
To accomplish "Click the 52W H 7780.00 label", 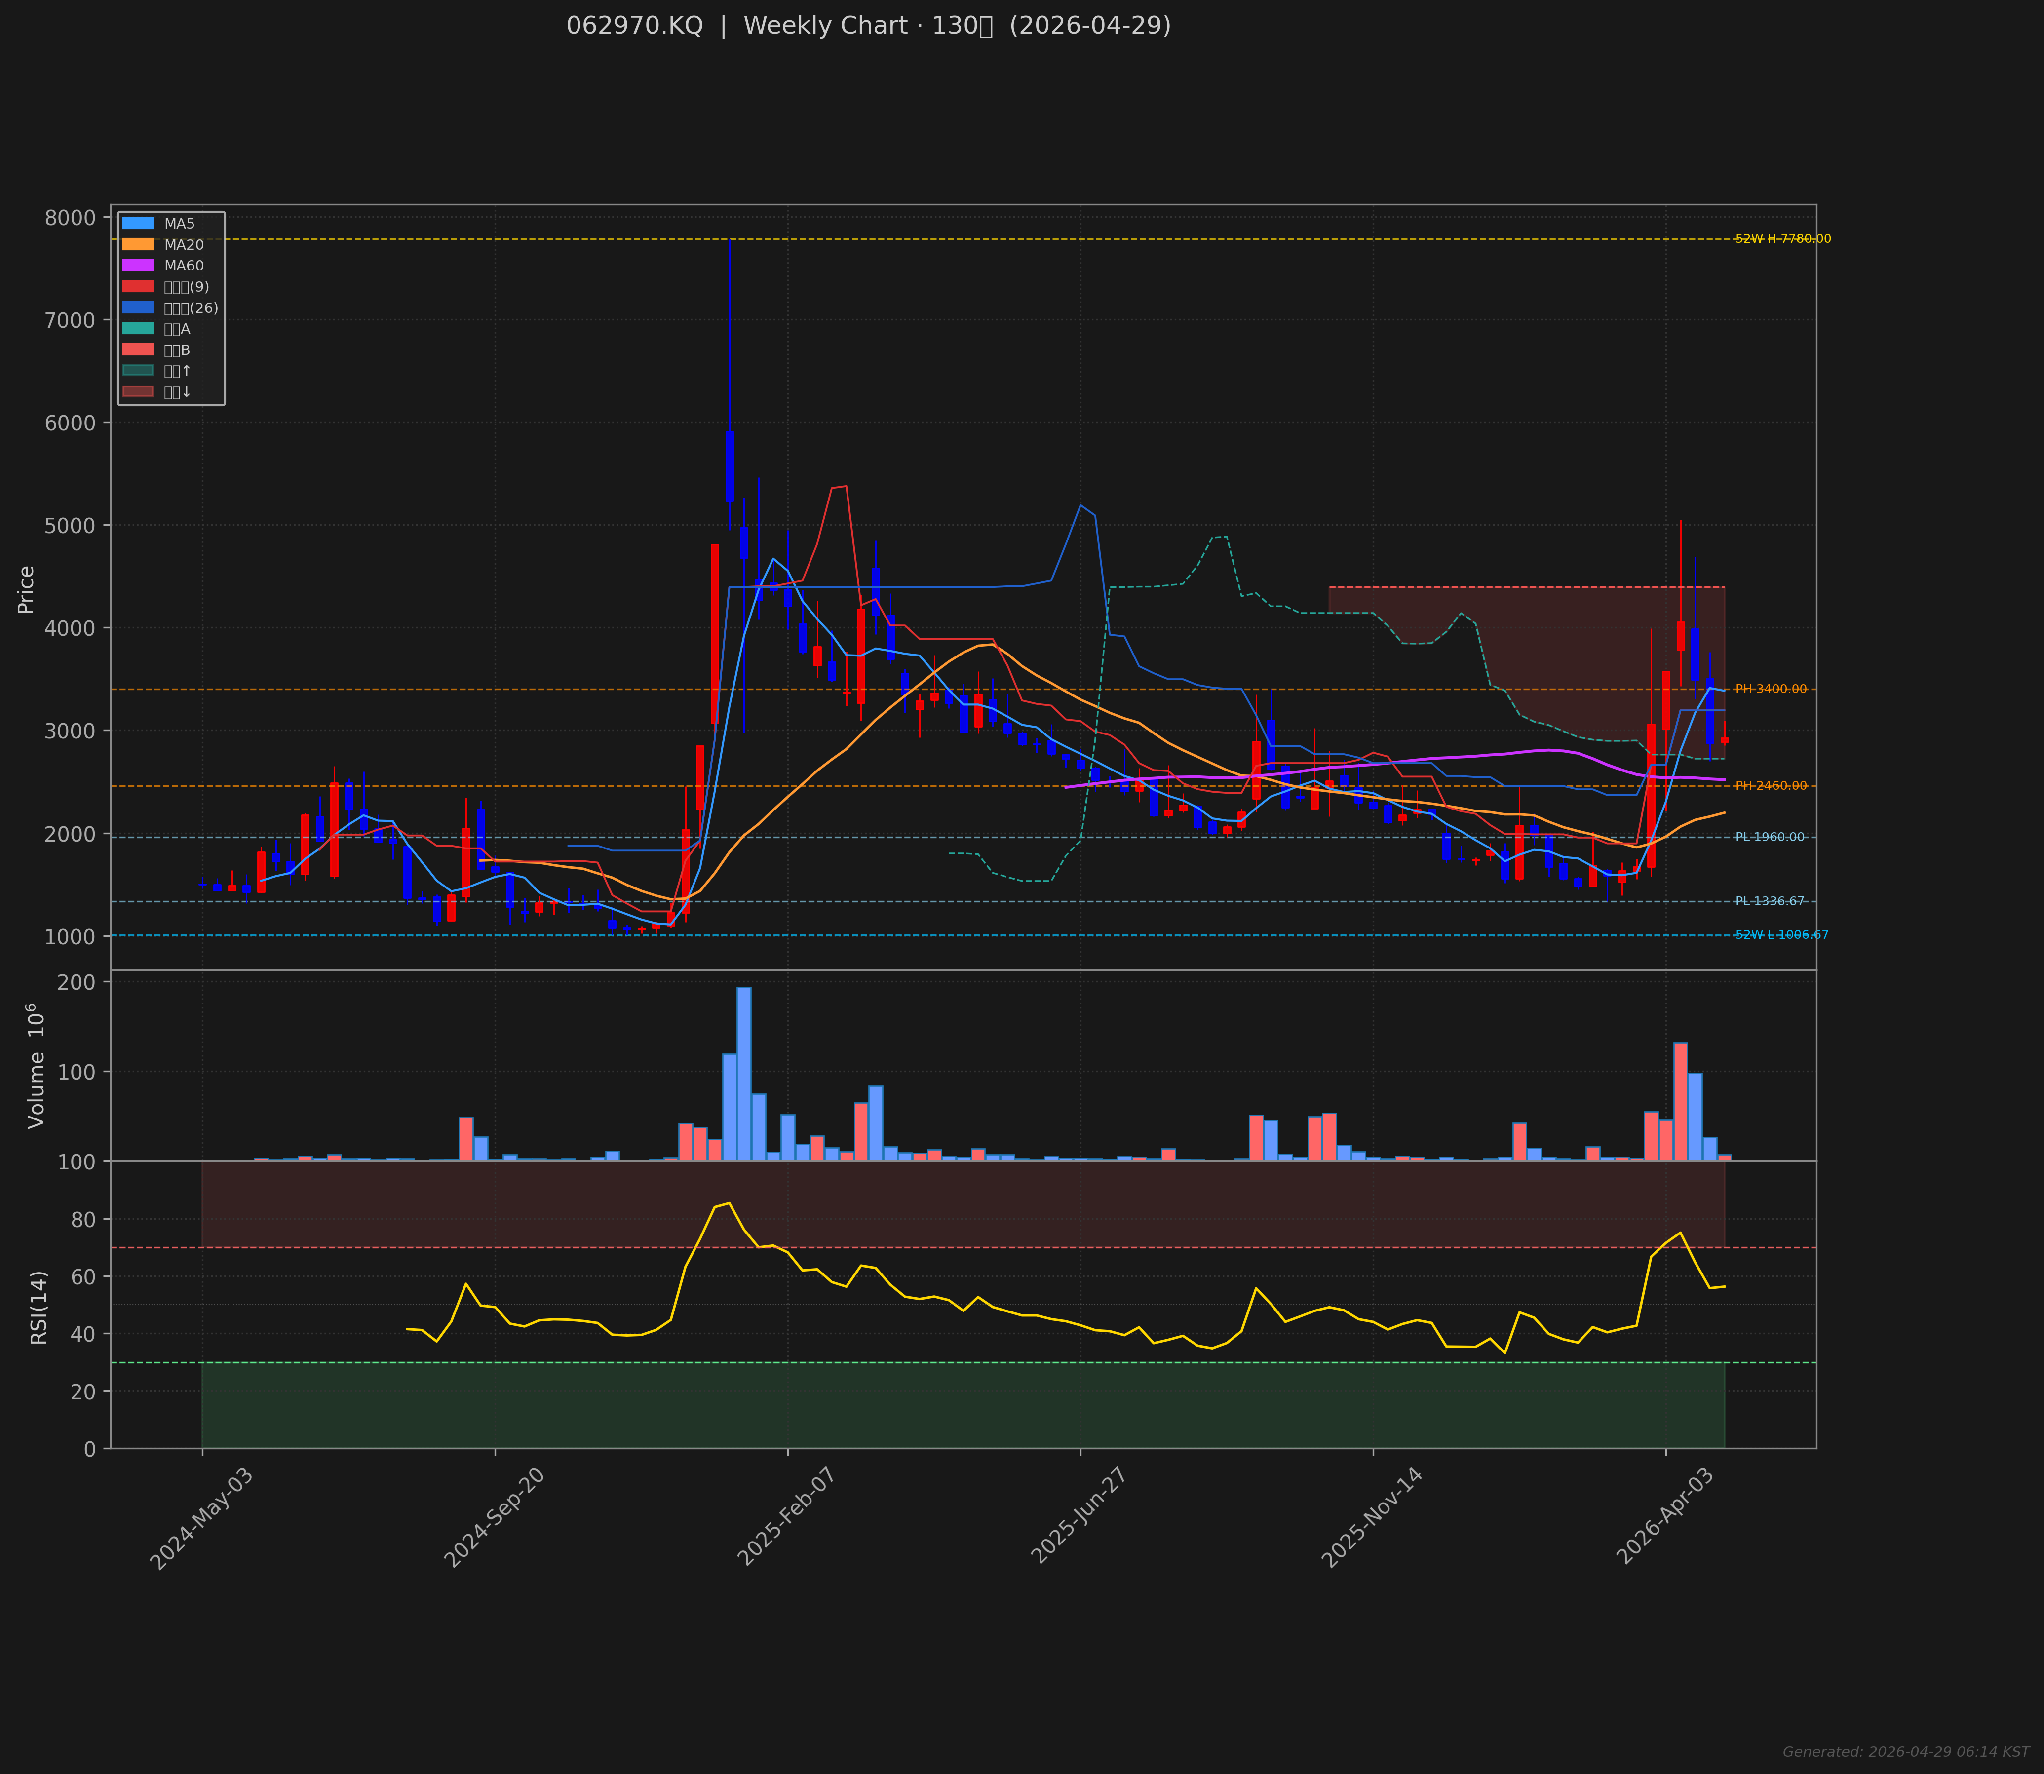I will [1782, 239].
